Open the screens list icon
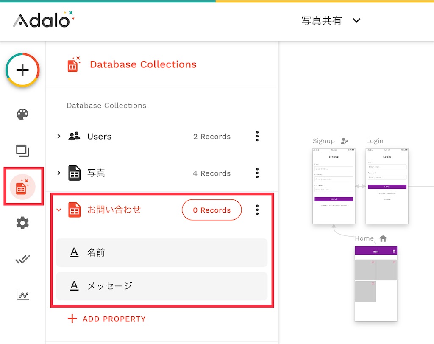 click(22, 151)
